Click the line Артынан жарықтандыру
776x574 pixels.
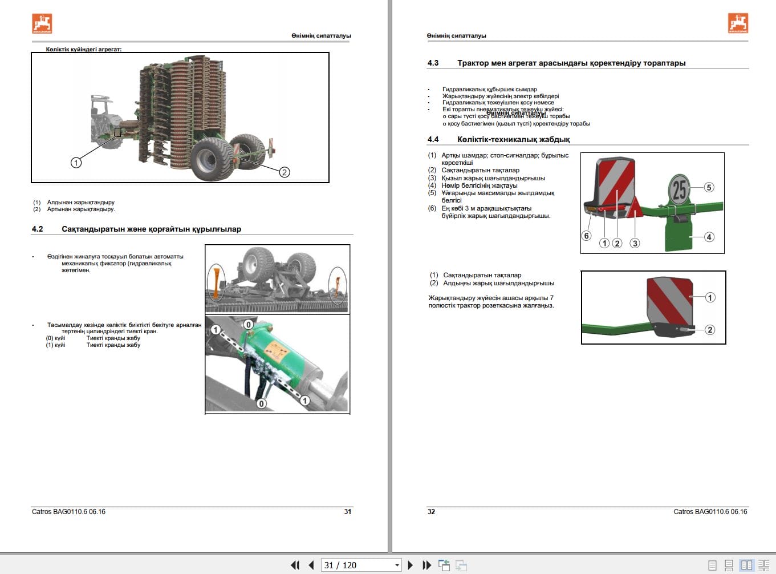[81, 209]
